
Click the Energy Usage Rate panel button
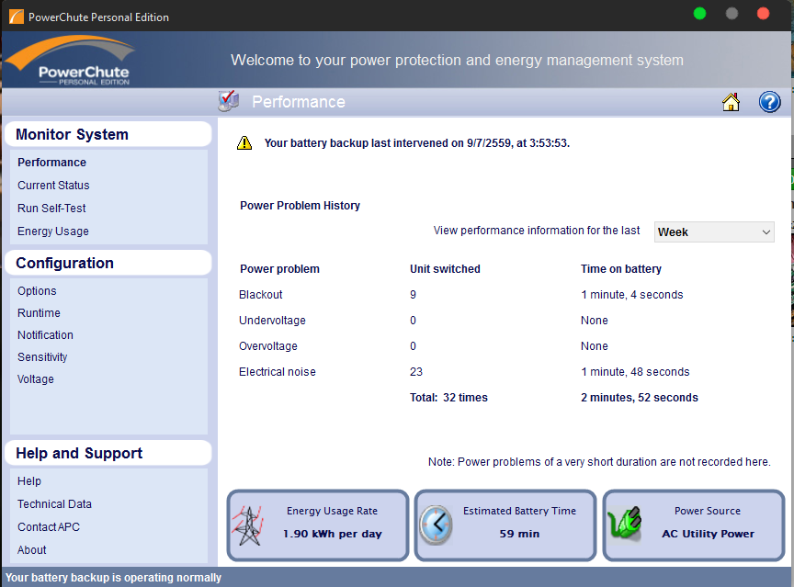coord(317,525)
